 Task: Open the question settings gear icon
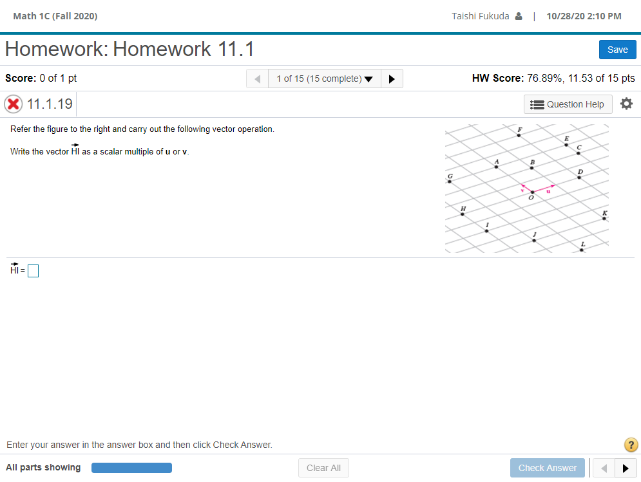click(x=626, y=104)
